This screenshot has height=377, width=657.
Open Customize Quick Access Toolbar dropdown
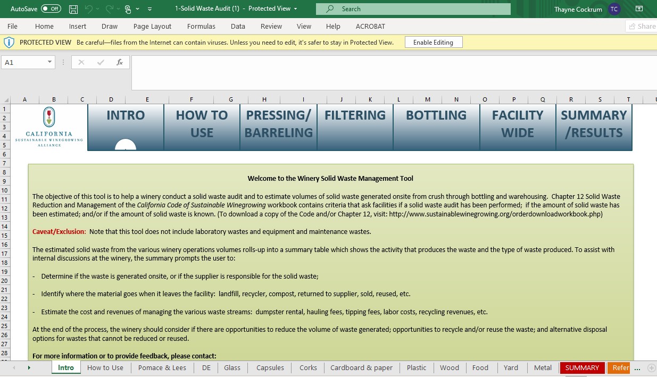149,9
